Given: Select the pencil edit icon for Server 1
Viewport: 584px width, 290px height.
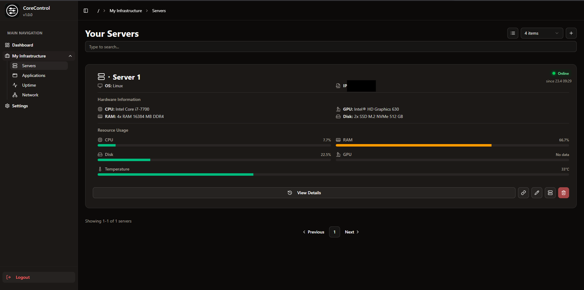Looking at the screenshot, I should click(x=536, y=193).
